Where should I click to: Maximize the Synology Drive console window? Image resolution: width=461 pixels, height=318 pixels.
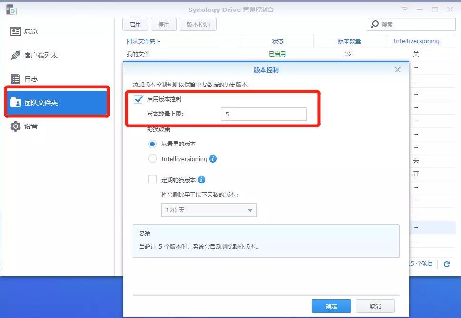[x=435, y=10]
